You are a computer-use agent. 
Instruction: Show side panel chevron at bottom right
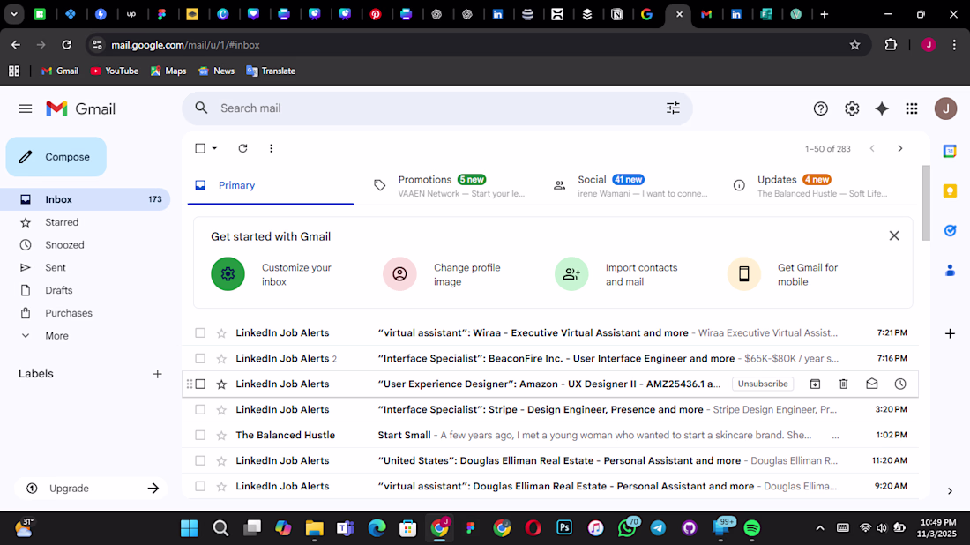point(950,491)
